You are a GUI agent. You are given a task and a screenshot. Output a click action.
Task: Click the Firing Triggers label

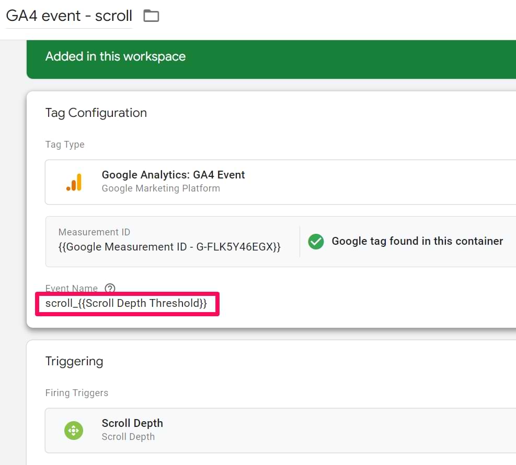[x=77, y=392]
